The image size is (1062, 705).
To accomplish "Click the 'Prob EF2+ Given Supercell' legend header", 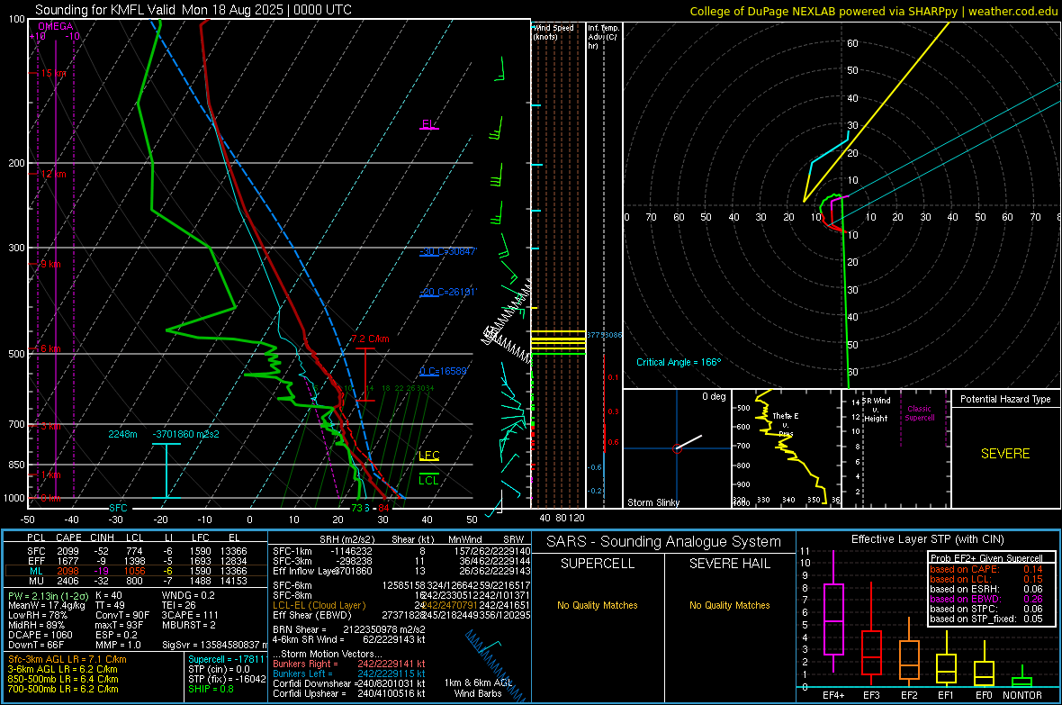I will (986, 558).
